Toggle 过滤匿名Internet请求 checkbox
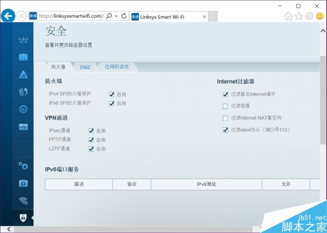Image resolution: width=327 pixels, height=233 pixels. (x=225, y=94)
